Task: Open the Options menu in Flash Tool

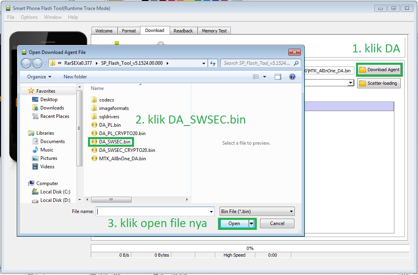Action: tap(29, 17)
